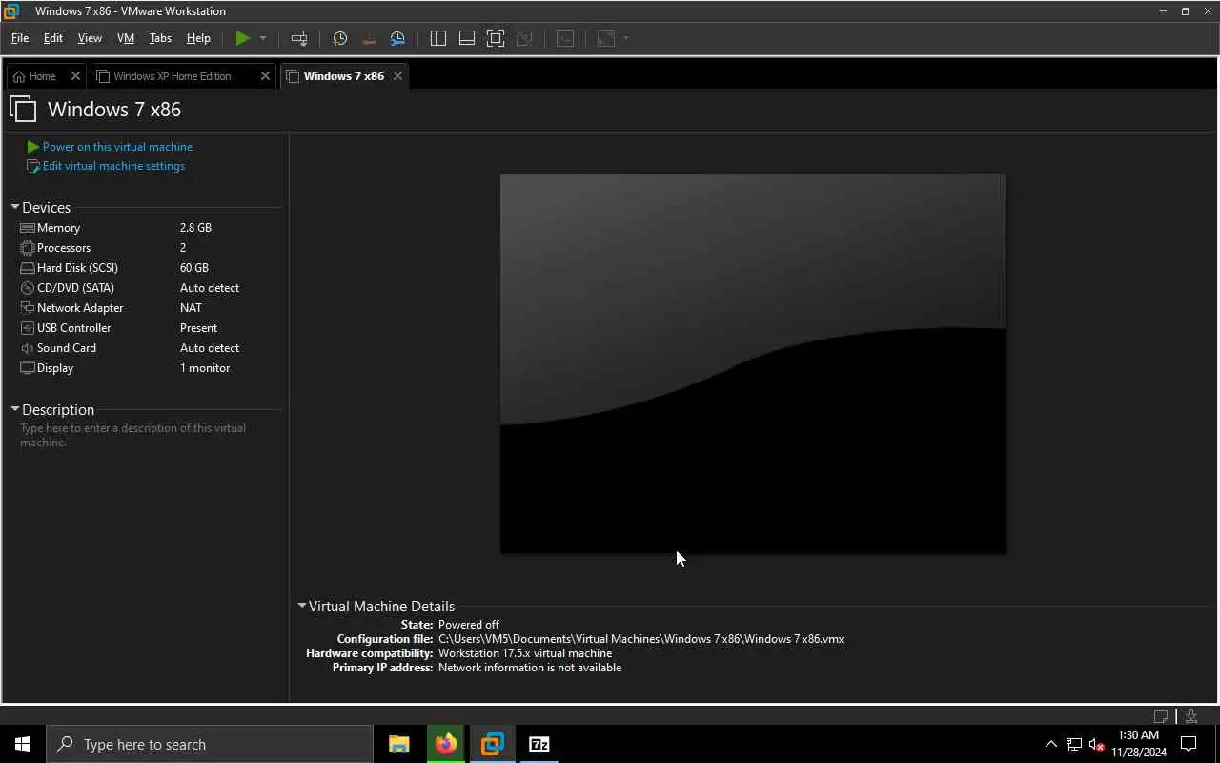Open the Edit menu
Image resolution: width=1220 pixels, height=763 pixels.
point(53,38)
